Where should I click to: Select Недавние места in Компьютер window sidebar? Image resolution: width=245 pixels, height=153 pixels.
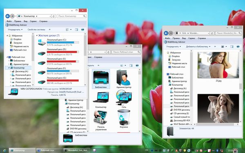(x=19, y=47)
